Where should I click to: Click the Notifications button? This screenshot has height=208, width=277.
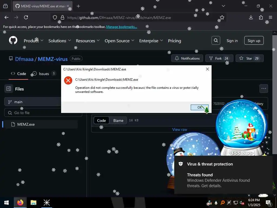point(187,58)
